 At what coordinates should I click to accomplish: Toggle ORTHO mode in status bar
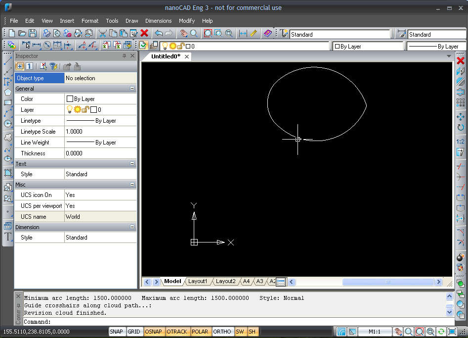222,332
